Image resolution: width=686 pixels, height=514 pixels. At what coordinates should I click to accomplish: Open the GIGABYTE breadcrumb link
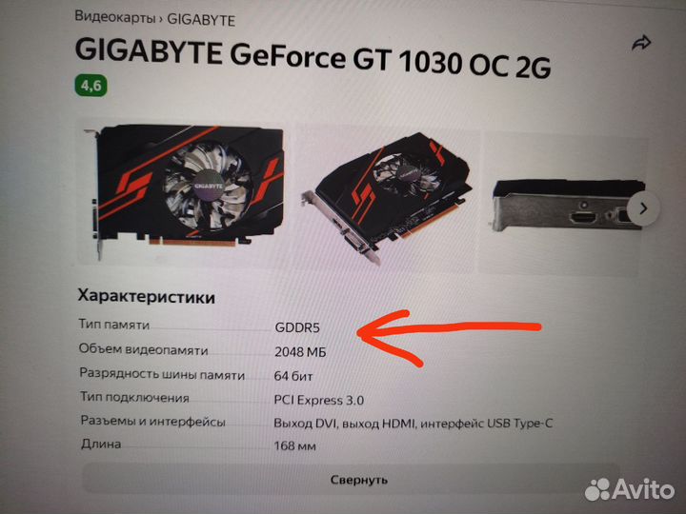(x=201, y=20)
